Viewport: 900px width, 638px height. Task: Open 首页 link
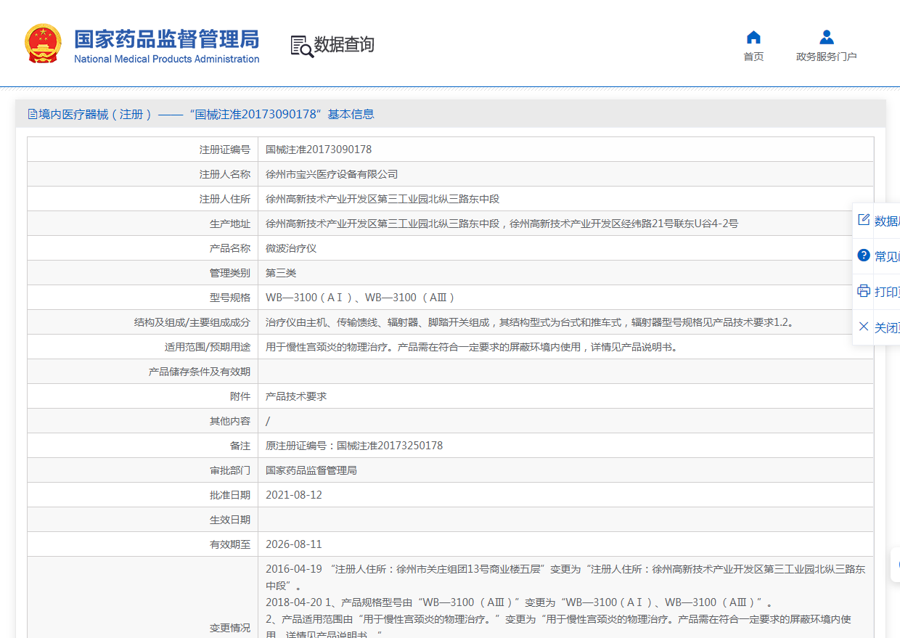point(753,57)
